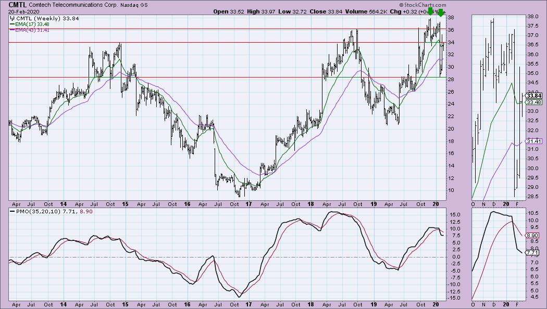Click the Low 32.72 value
The height and width of the screenshot is (309, 547).
(292, 11)
